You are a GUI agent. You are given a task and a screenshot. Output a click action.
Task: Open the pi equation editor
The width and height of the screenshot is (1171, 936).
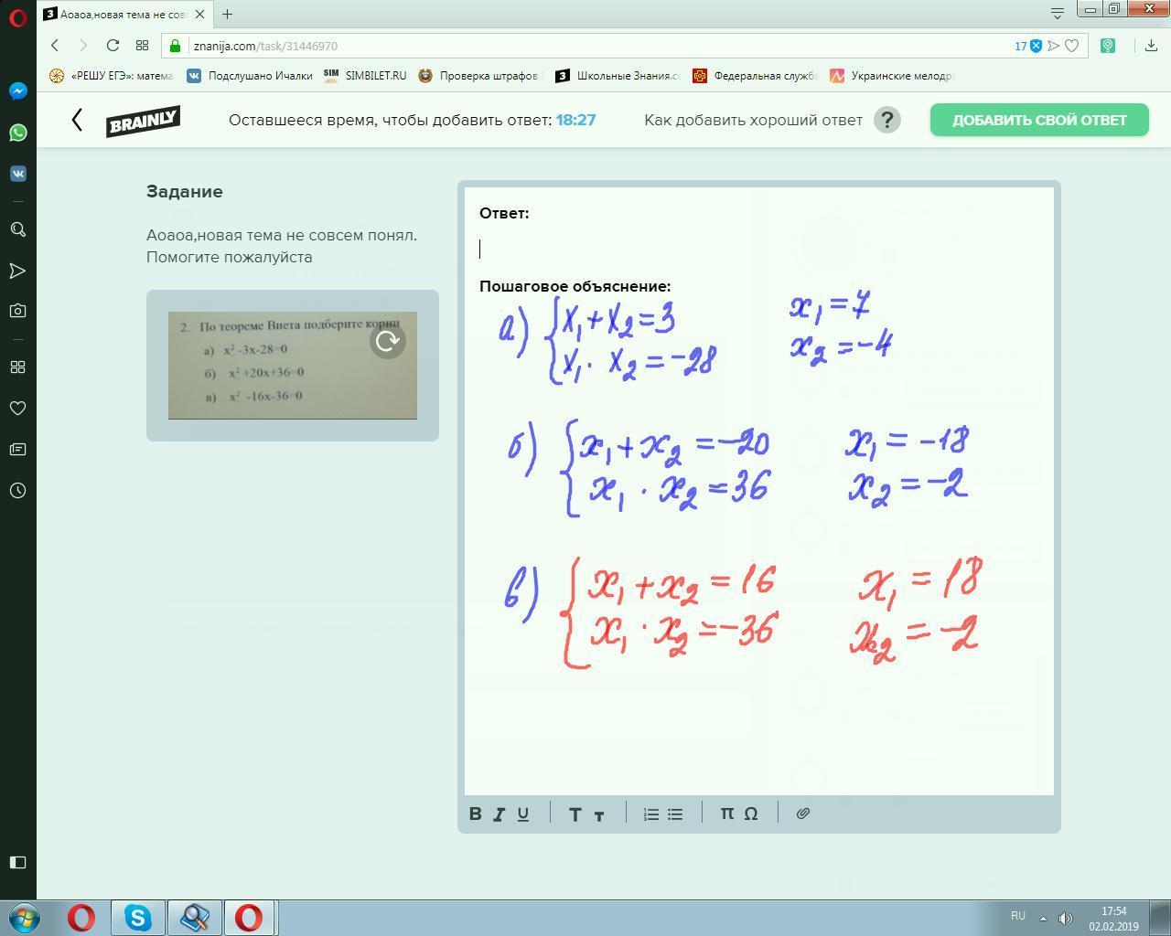click(726, 814)
